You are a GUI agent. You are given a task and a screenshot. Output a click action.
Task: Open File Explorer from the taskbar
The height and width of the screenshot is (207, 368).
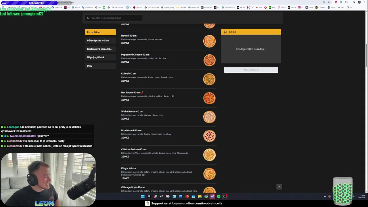(200, 197)
